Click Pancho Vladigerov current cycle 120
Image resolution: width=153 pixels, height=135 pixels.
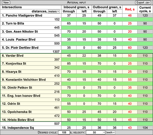(145, 16)
